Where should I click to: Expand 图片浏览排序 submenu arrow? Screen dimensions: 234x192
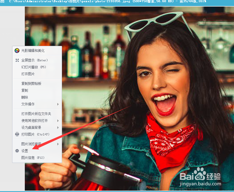click(x=58, y=144)
